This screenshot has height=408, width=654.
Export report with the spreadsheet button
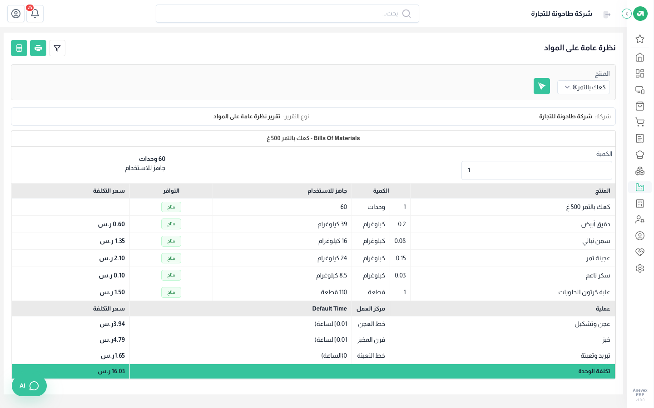19,48
